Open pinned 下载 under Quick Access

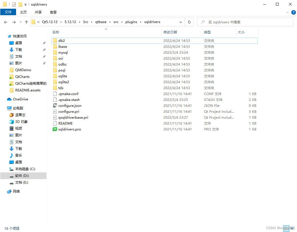pyautogui.click(x=19, y=50)
